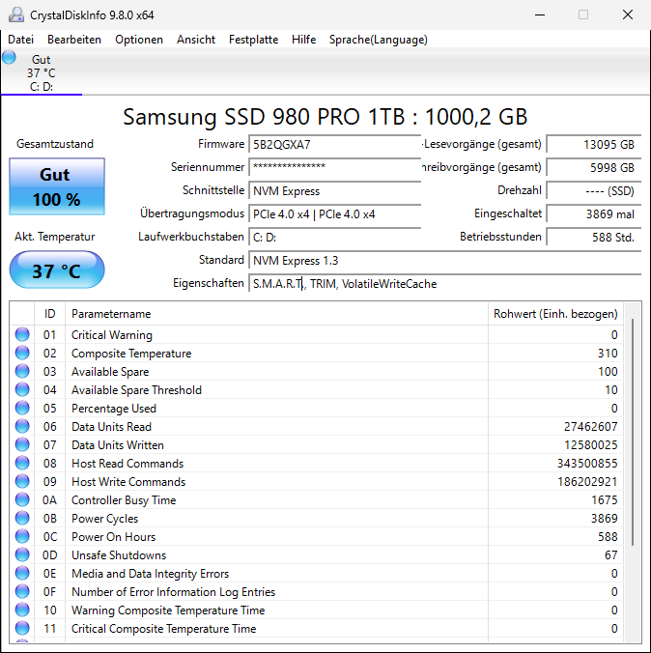Open the Sprache(Language) menu
The height and width of the screenshot is (653, 651).
tap(379, 40)
